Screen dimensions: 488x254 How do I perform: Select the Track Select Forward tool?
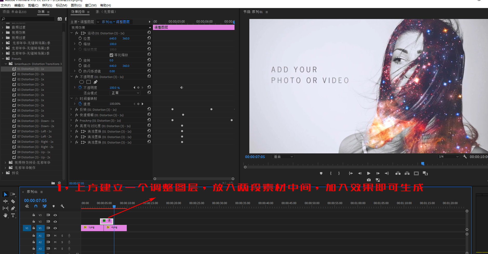pos(13,194)
